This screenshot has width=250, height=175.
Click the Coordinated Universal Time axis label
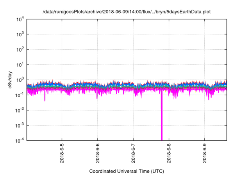point(127,171)
